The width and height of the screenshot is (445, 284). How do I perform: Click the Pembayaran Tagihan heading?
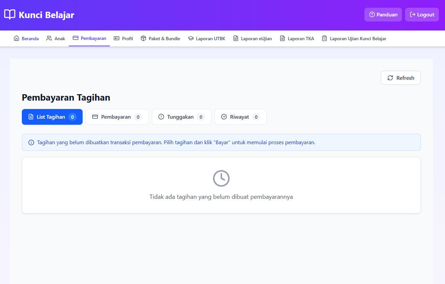tap(66, 98)
